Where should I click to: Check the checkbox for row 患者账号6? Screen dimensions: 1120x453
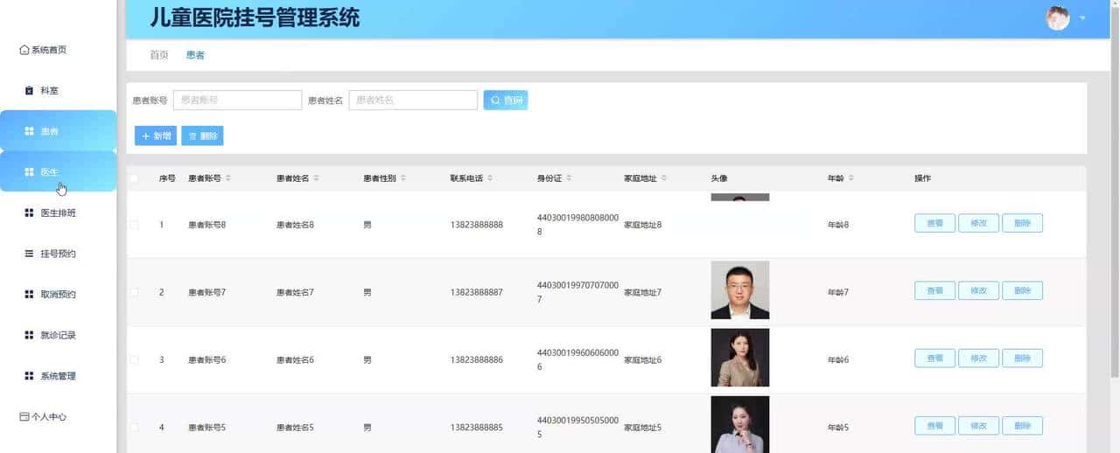[x=134, y=359]
